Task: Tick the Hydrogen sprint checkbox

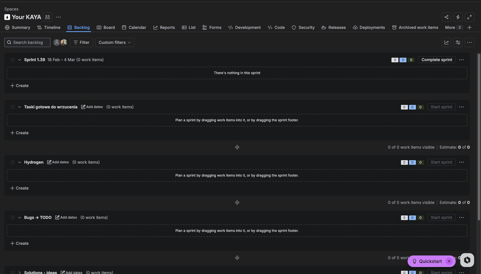Action: click(13, 162)
